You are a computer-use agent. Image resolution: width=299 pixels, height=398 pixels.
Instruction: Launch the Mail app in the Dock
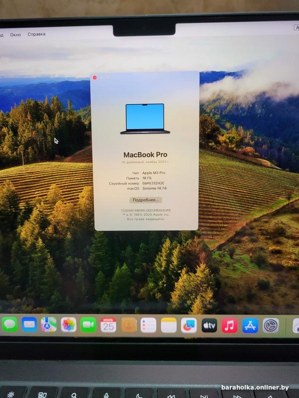(29, 324)
